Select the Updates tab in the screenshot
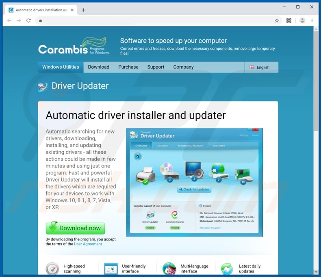 [163, 146]
